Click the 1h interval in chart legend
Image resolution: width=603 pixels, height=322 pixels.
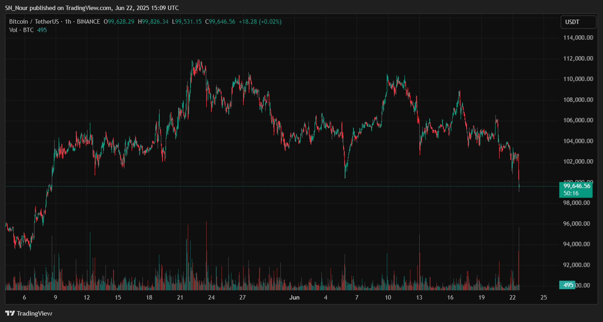coord(67,22)
